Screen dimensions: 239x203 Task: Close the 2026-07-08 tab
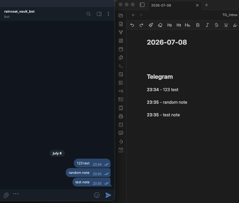(x=197, y=5)
